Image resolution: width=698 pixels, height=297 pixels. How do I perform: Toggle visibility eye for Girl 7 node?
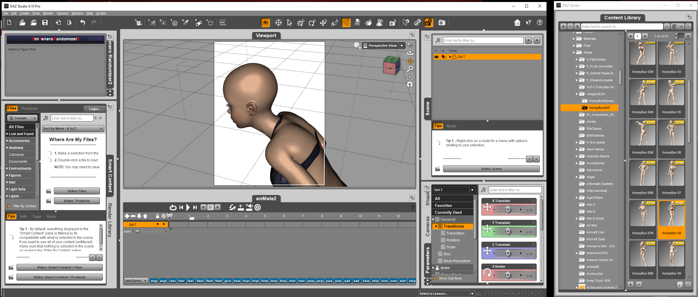point(436,57)
